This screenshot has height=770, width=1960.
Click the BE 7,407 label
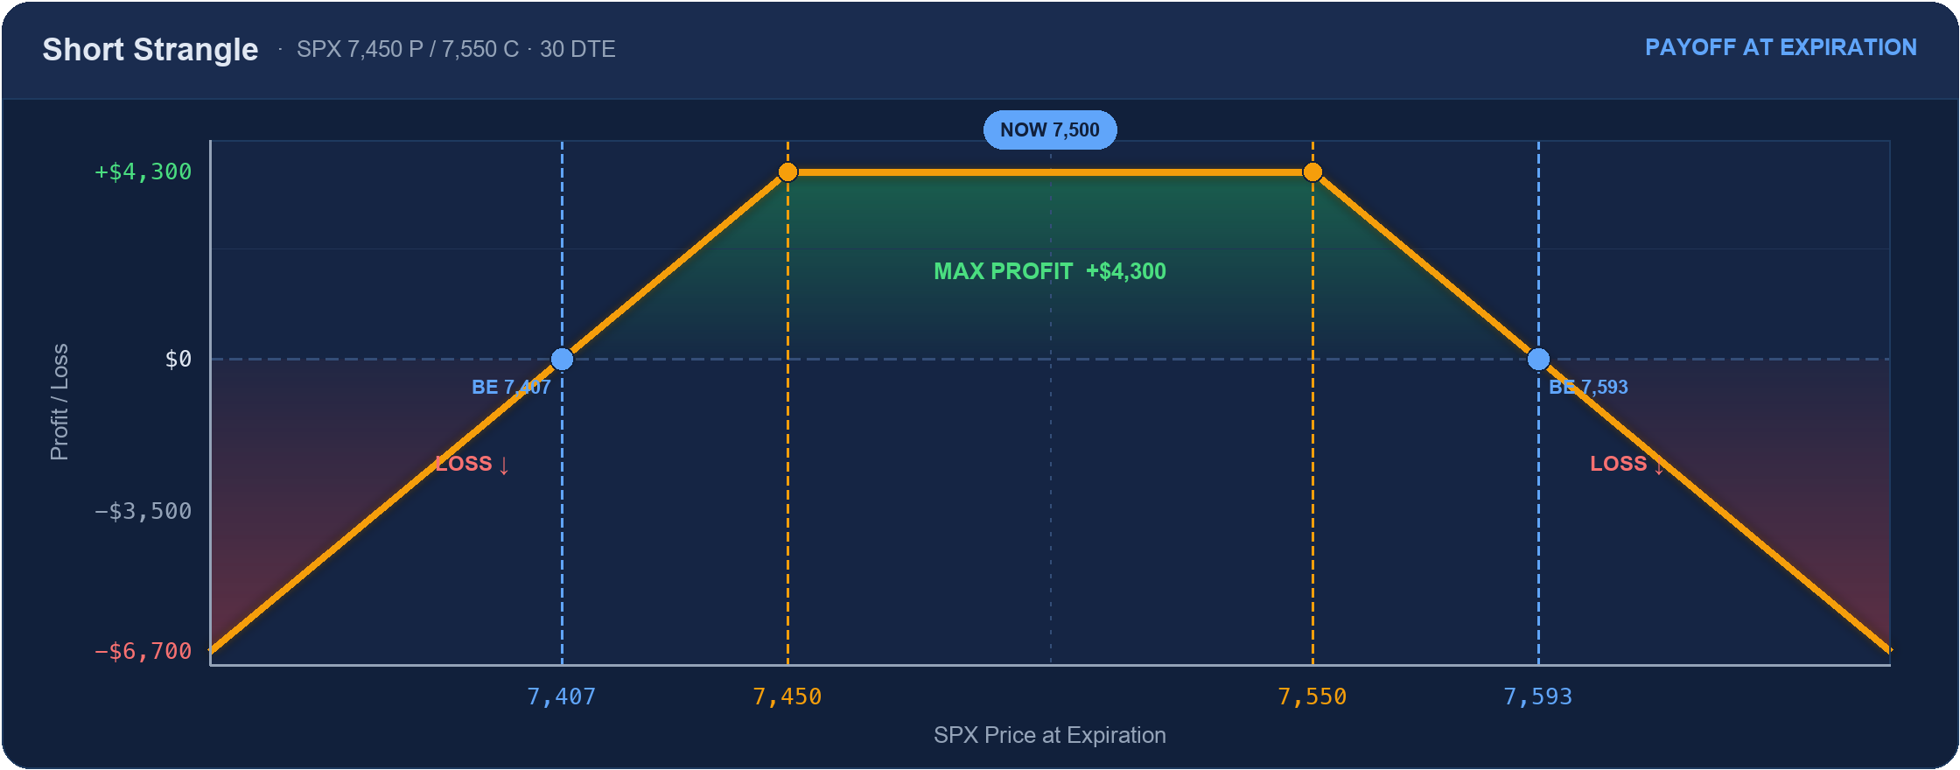click(x=511, y=387)
